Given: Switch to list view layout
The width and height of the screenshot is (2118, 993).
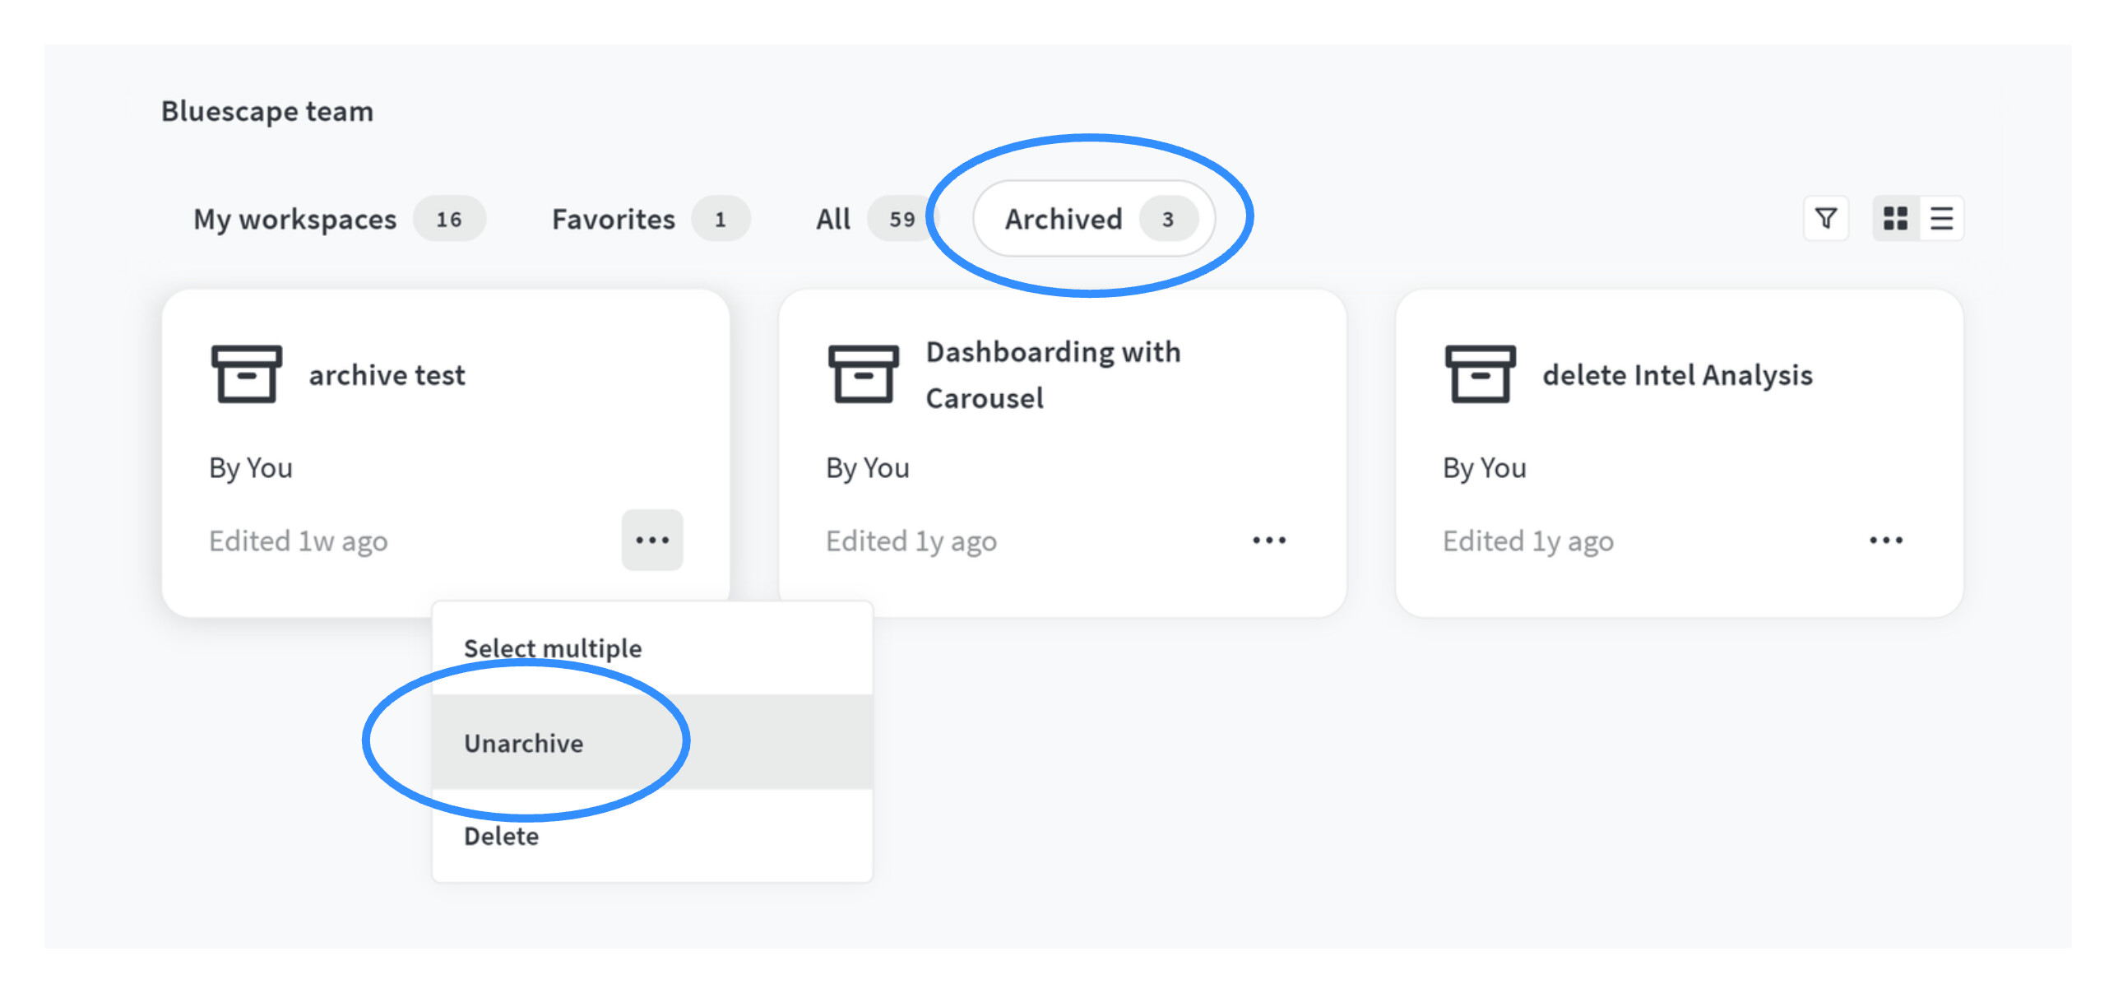Looking at the screenshot, I should pyautogui.click(x=1941, y=219).
